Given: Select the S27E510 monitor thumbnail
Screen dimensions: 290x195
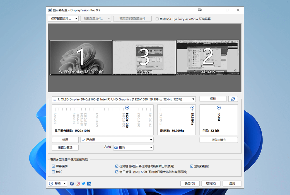Looking at the screenshot, I should point(208,58).
